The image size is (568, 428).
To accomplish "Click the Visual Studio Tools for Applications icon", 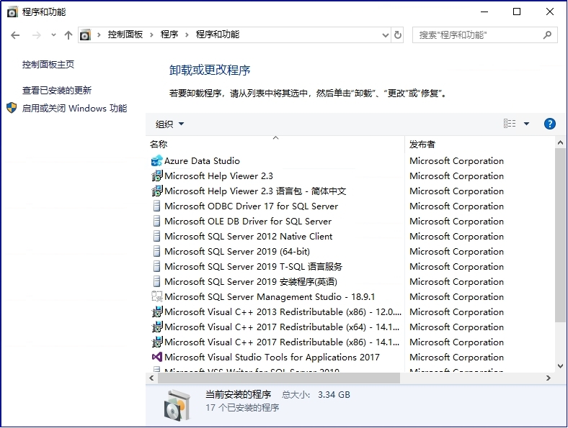I will (157, 358).
